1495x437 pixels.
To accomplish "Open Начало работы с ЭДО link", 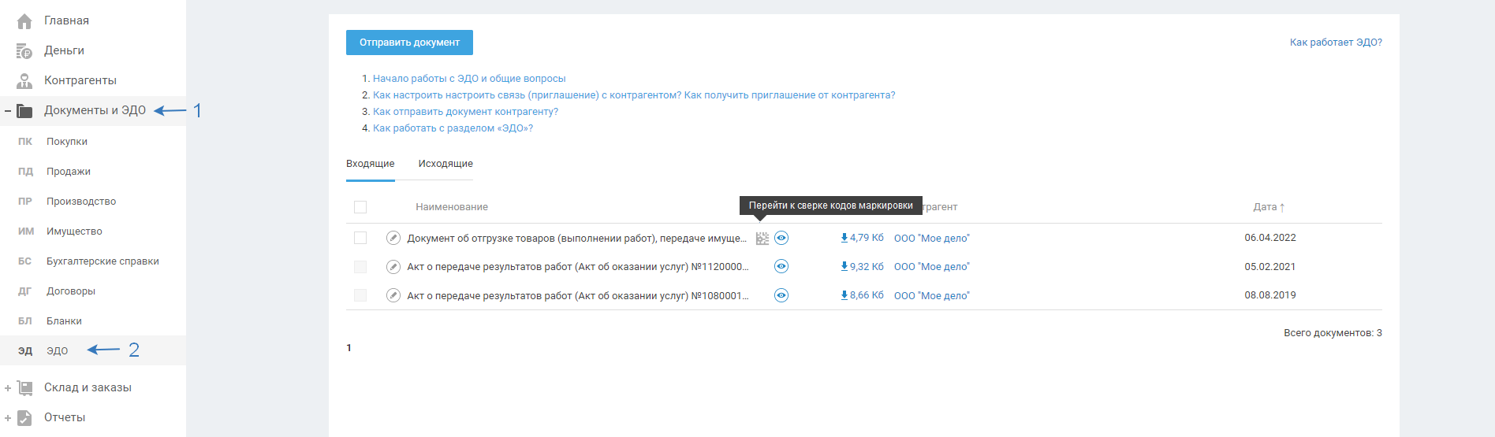I will (469, 79).
